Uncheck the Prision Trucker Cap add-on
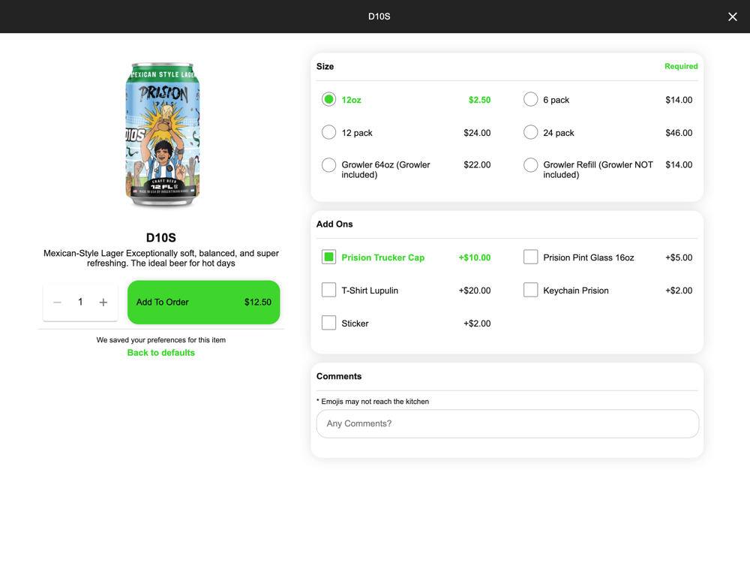Viewport: 750px width, 563px height. tap(328, 257)
